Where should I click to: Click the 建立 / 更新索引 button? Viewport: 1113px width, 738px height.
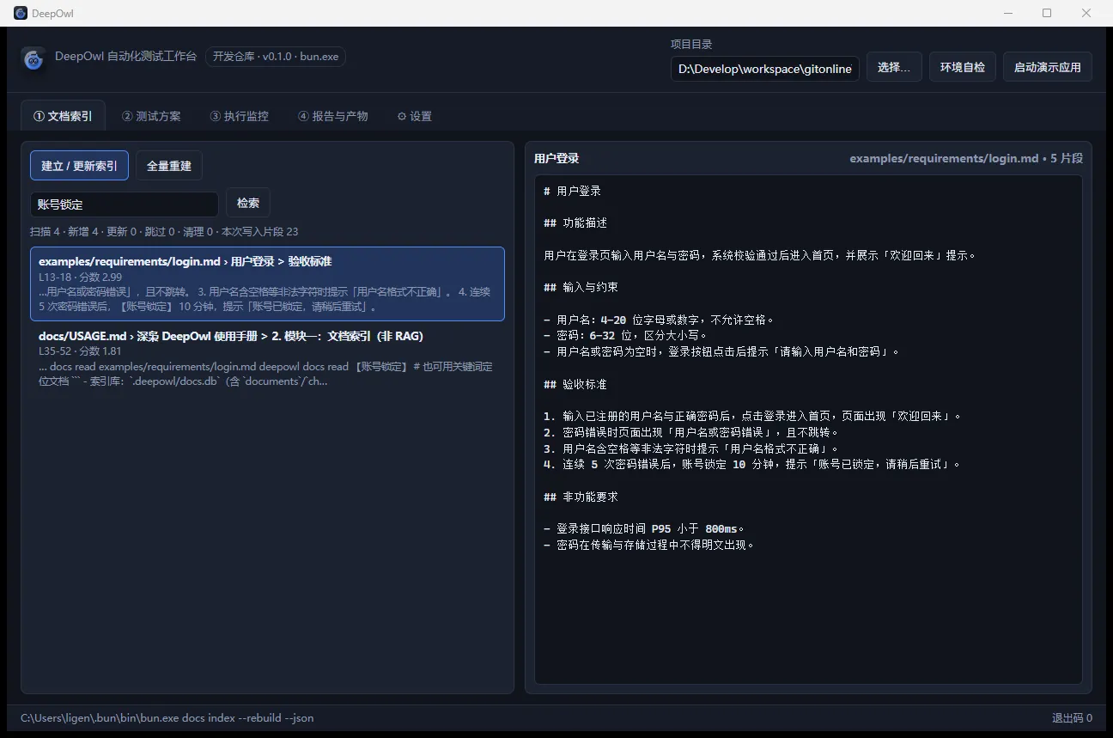coord(79,166)
